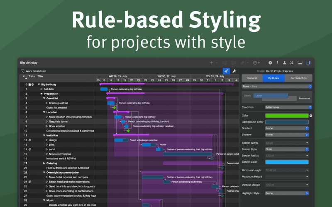Image resolution: width=332 pixels, height=207 pixels.
Task: Open the Highlight Style dropdown
Action: [x=287, y=193]
